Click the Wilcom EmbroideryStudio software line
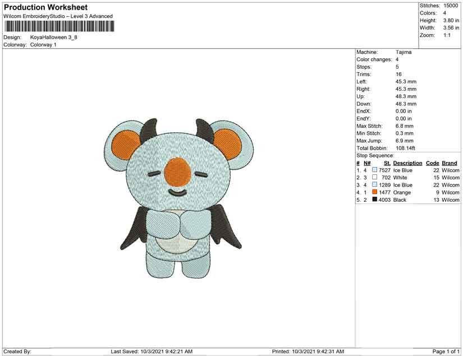The image size is (463, 356). (58, 16)
